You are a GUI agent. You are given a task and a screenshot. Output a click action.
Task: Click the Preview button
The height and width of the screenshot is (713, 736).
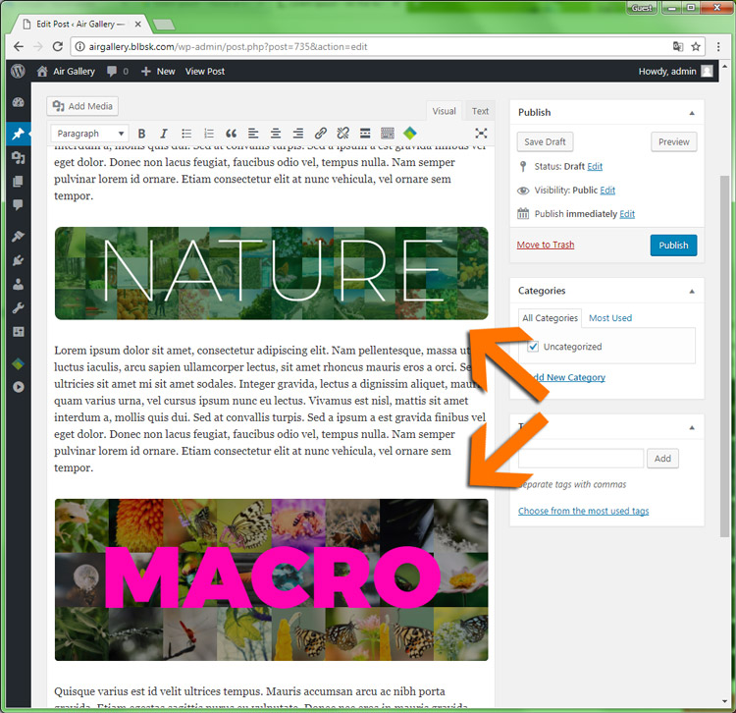(673, 141)
